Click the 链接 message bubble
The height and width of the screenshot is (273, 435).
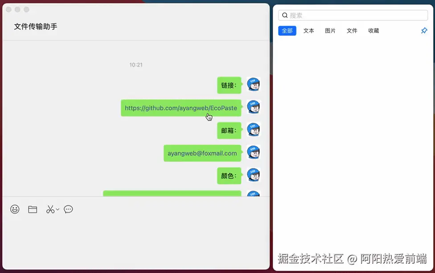[x=229, y=85]
